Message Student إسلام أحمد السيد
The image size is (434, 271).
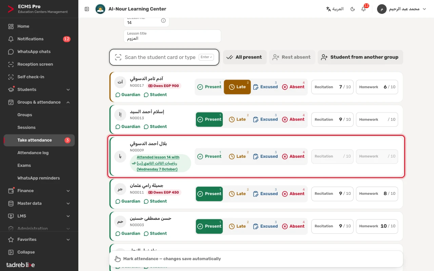(x=155, y=127)
